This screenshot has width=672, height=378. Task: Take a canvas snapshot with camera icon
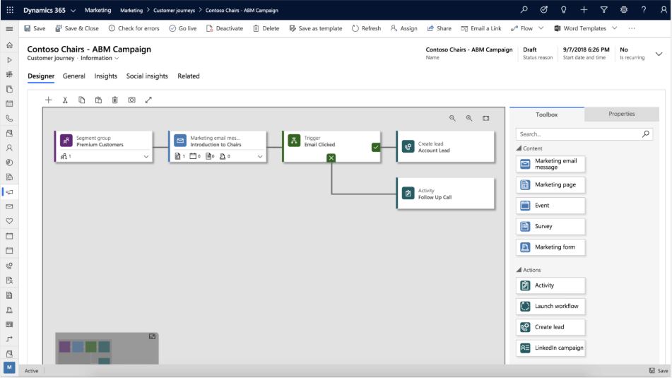(x=131, y=100)
